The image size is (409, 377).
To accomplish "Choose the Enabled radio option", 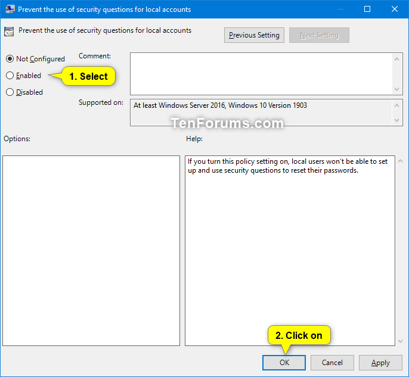I will tap(10, 76).
